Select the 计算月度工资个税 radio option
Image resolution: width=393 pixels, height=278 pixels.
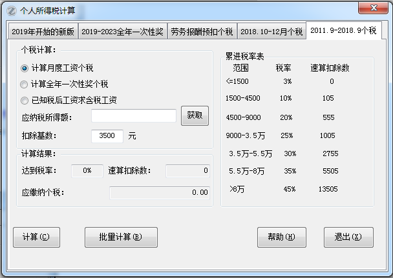pyautogui.click(x=25, y=68)
